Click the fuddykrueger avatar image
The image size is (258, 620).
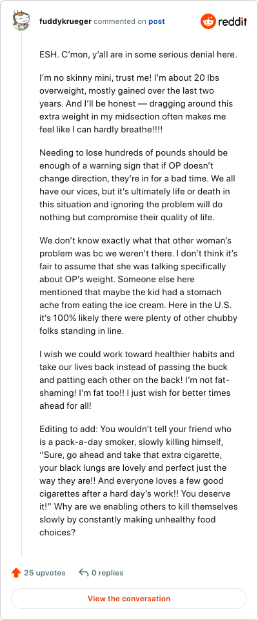(21, 21)
